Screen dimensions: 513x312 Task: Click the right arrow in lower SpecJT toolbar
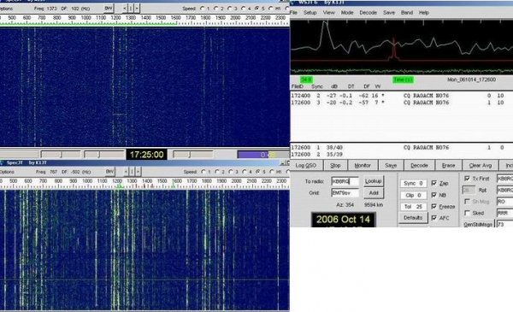(x=138, y=171)
